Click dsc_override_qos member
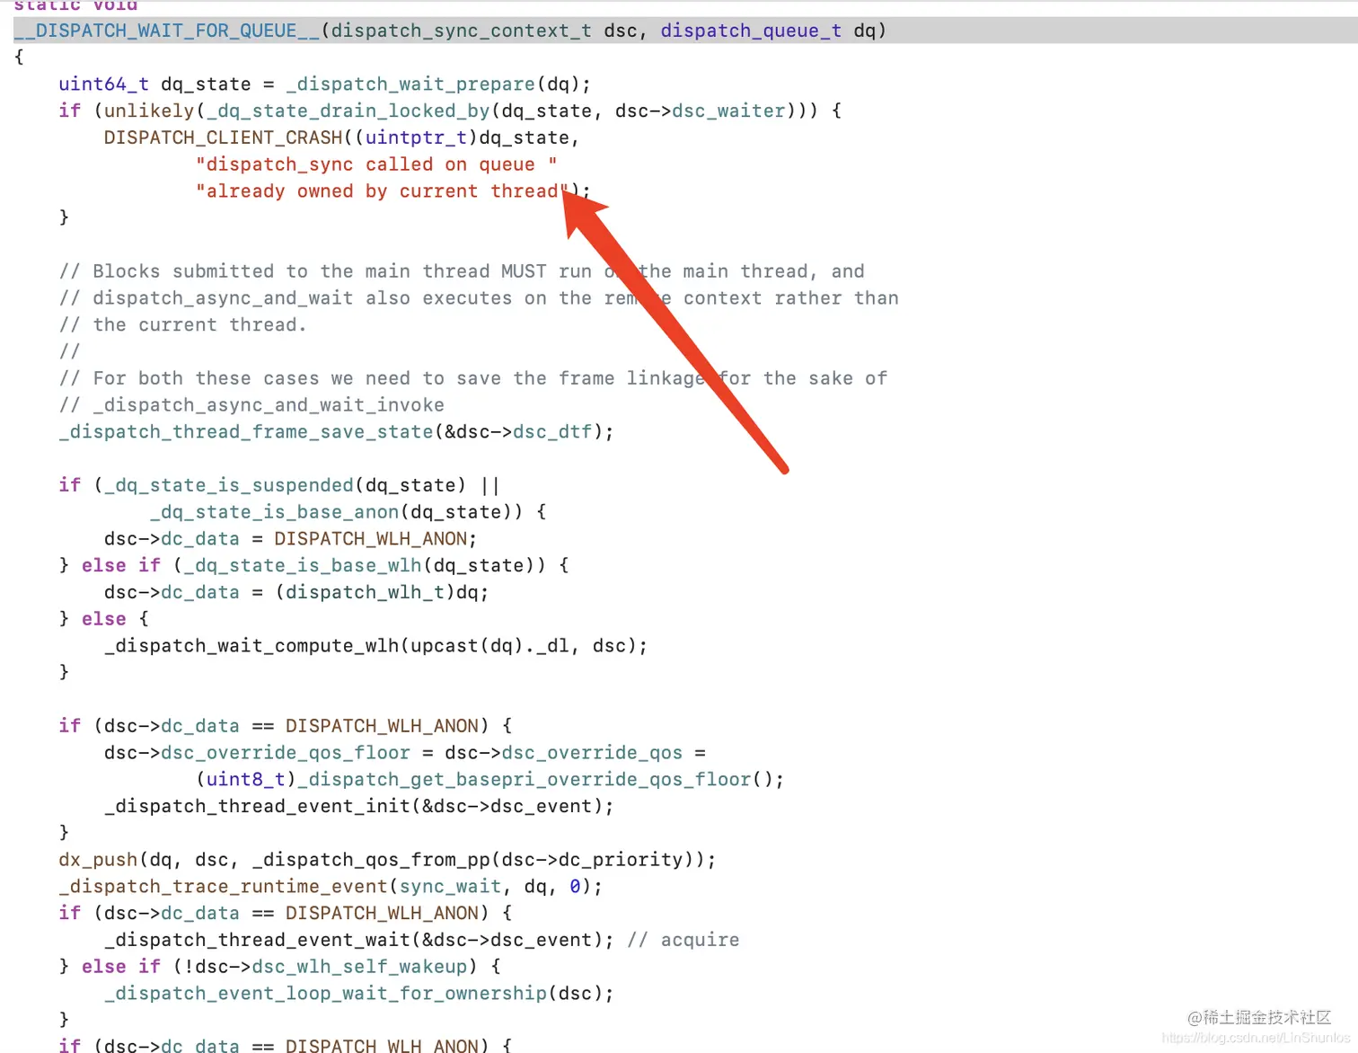This screenshot has width=1358, height=1053. (592, 753)
